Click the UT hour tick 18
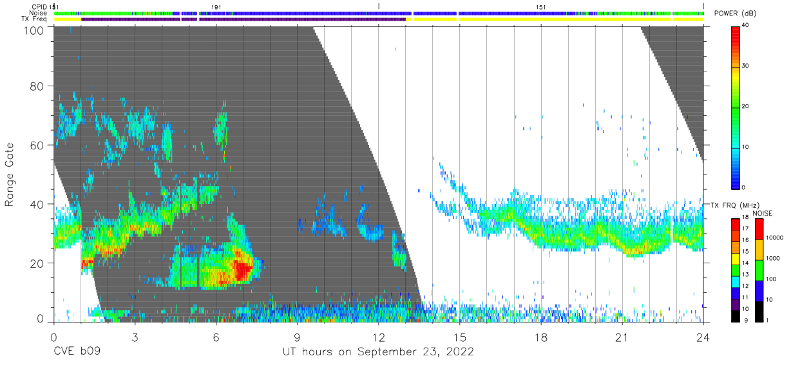 pyautogui.click(x=541, y=337)
